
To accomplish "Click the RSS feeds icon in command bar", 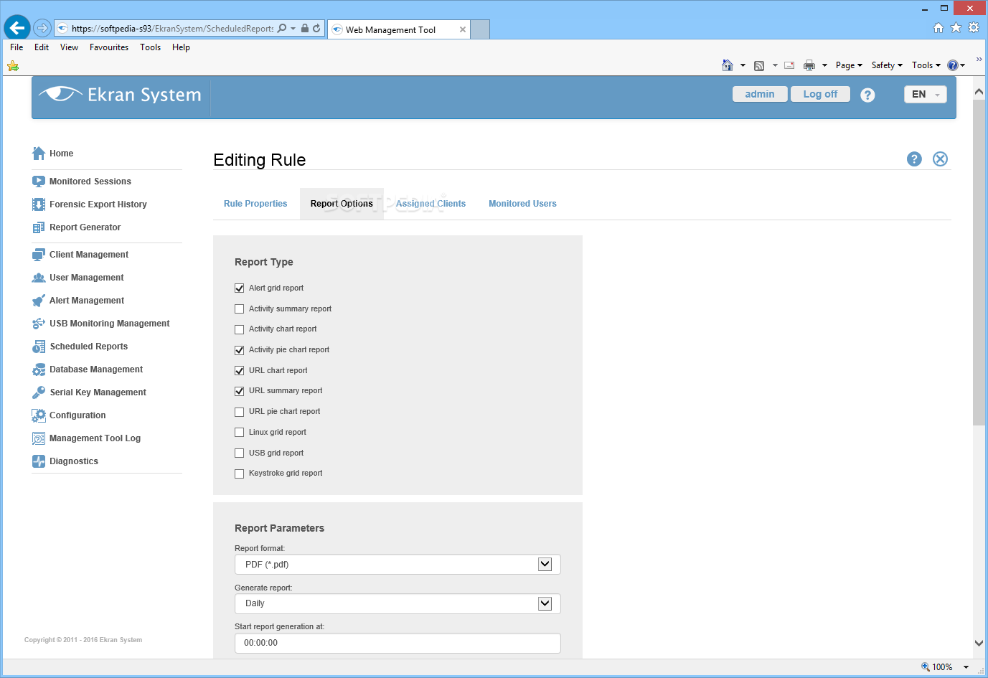I will coord(759,65).
